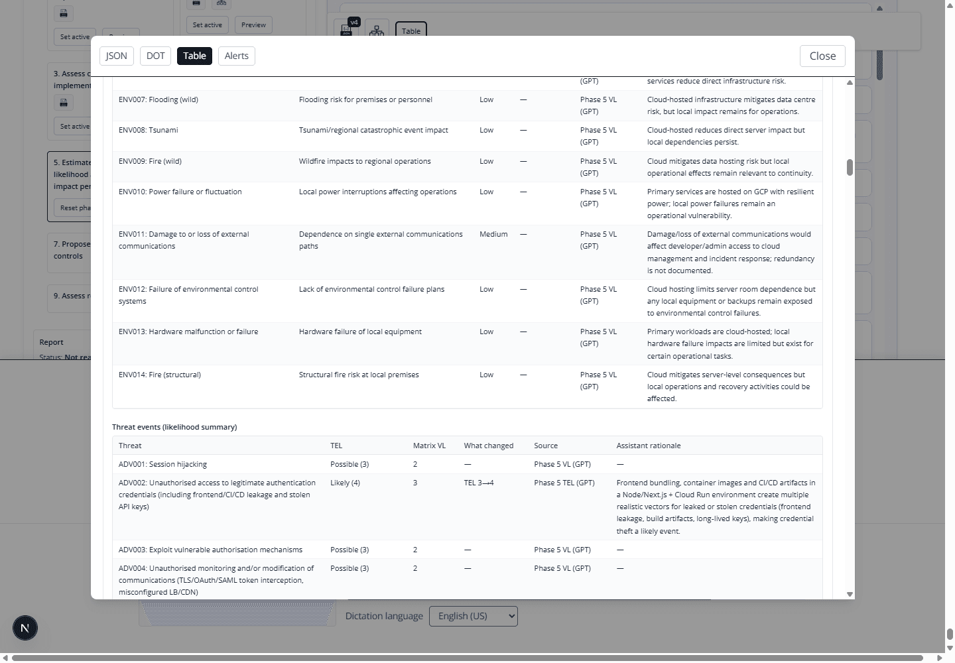Click ENV010: Power failure or fluctuation
Viewport: 955px width, 663px height.
[x=180, y=192]
